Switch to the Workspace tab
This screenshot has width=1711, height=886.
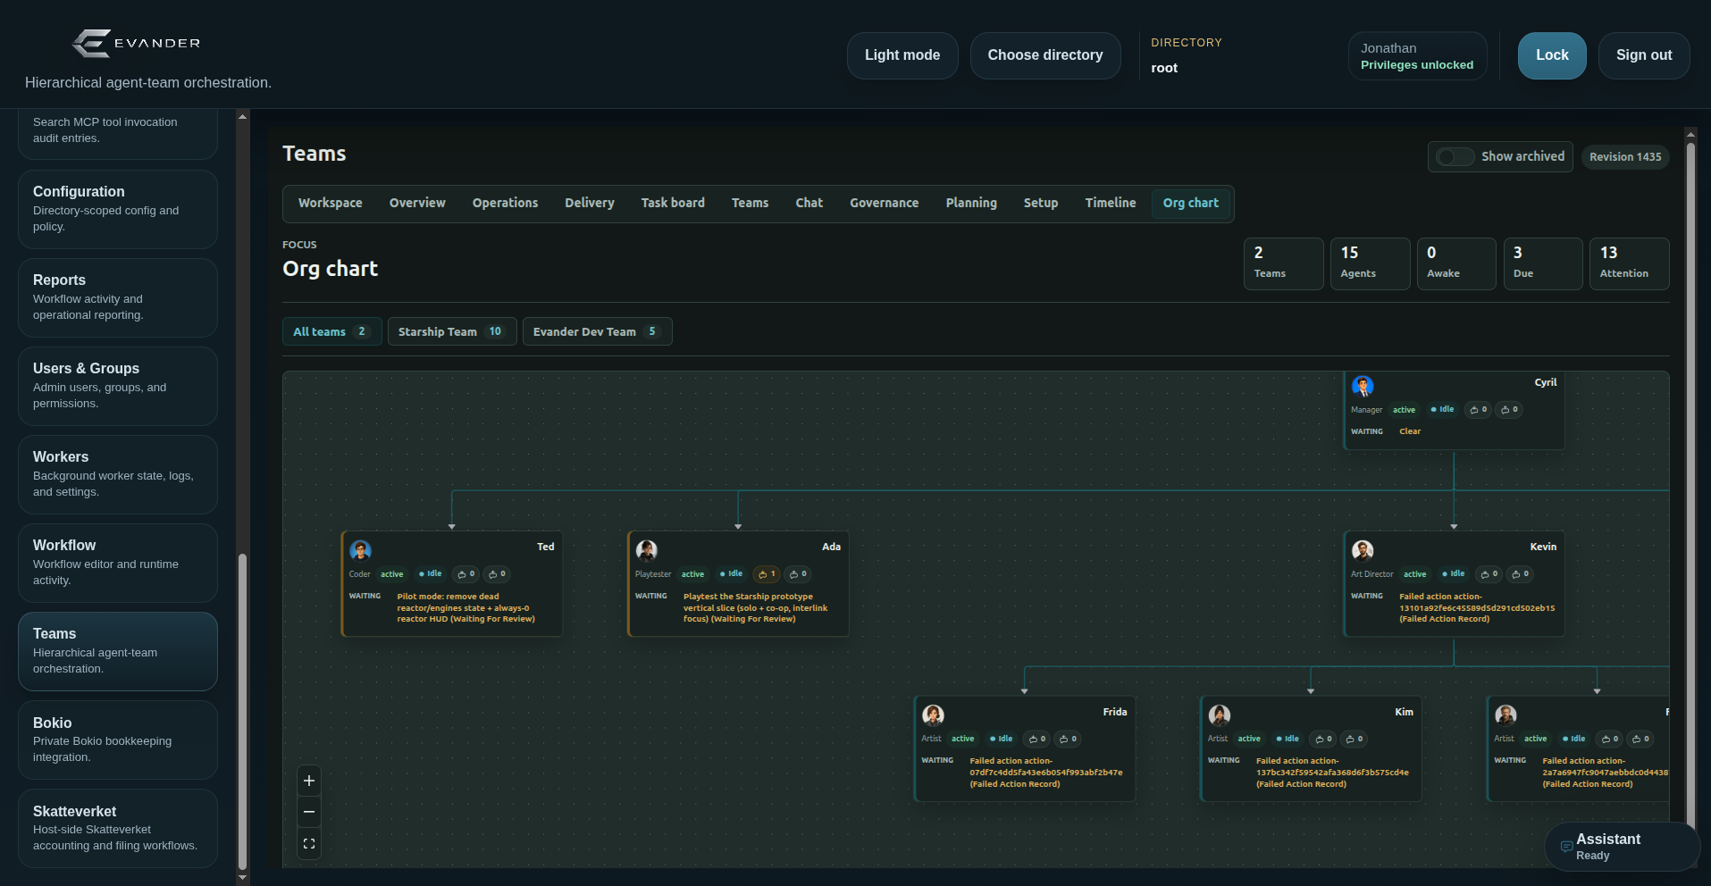coord(331,204)
